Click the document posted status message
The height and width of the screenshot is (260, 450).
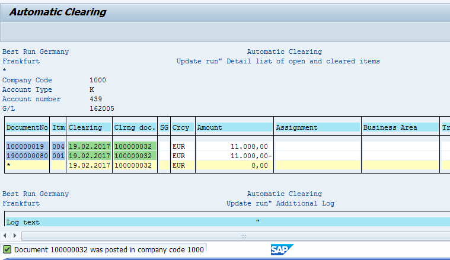pyautogui.click(x=109, y=250)
